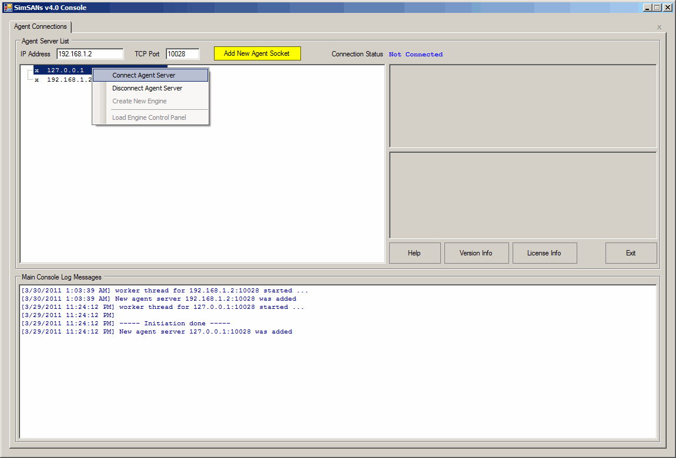Screen dimensions: 676x458
Task: Open License Info
Action: coord(544,253)
